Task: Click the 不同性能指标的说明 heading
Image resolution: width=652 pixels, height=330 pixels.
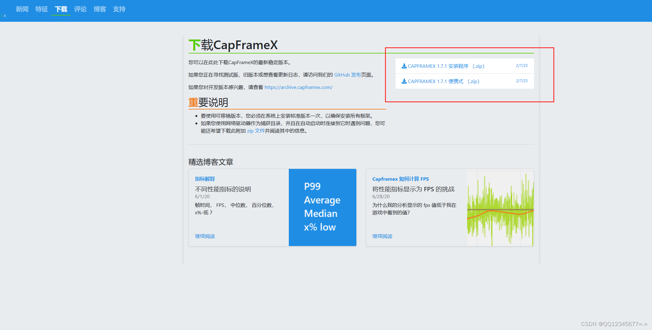Action: tap(223, 189)
